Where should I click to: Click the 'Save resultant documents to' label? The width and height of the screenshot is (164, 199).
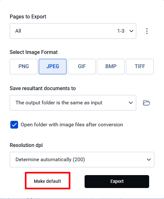point(43,88)
